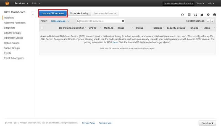Switch to grid tile view icon
This screenshot has height=127, width=221.
pos(196,15)
